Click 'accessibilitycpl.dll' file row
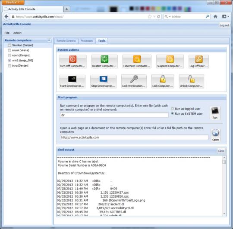 click(x=95, y=208)
